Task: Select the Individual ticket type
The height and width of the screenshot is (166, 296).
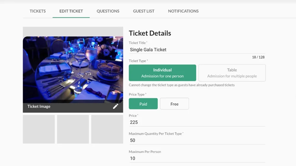Action: click(162, 73)
